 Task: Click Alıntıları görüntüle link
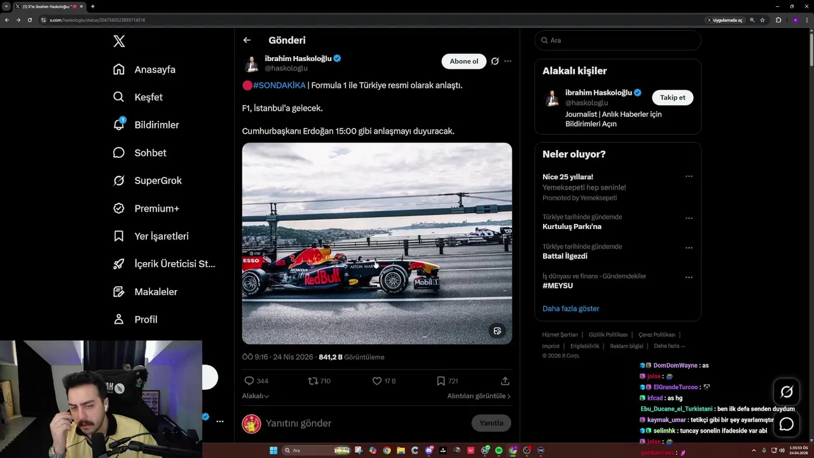[479, 396]
